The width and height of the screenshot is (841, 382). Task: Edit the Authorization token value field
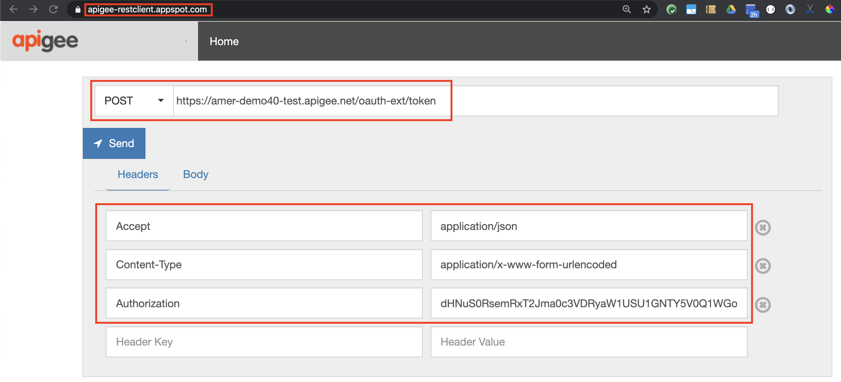589,303
